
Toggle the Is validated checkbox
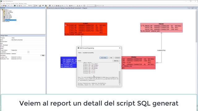28,52
